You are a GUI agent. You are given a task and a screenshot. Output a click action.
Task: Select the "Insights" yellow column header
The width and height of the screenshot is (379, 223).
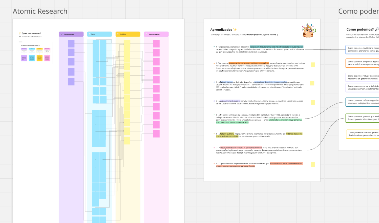click(x=128, y=34)
